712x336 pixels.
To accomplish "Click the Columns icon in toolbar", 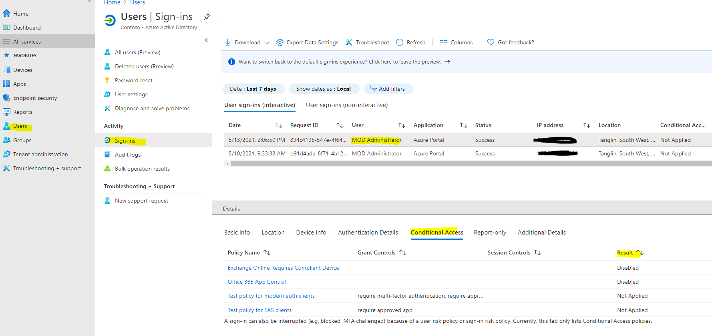I will 443,42.
